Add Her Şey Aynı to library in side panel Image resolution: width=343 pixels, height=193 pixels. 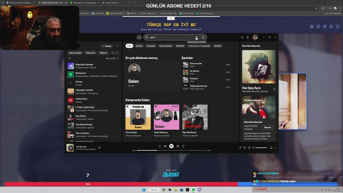pos(274,89)
